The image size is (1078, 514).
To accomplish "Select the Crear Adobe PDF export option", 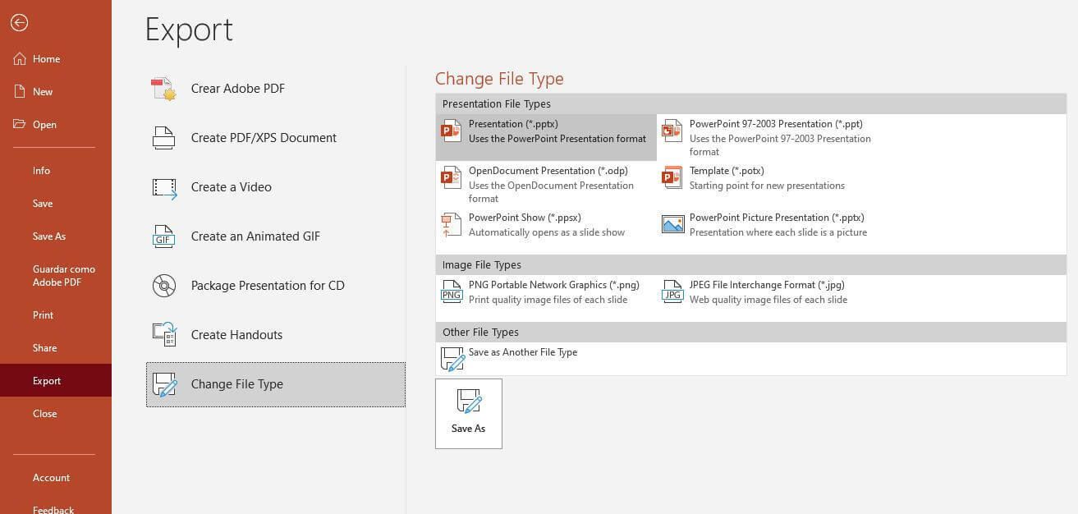I will [x=276, y=89].
